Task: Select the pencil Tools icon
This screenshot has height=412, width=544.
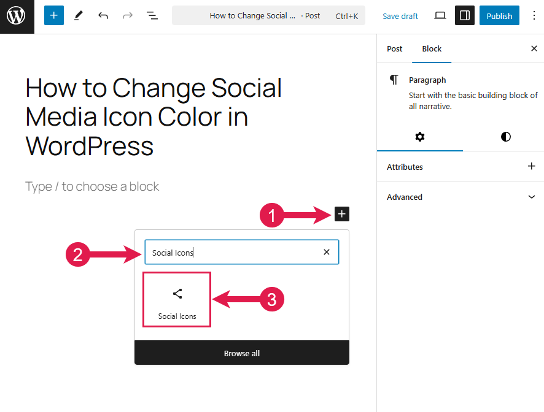Action: [79, 16]
